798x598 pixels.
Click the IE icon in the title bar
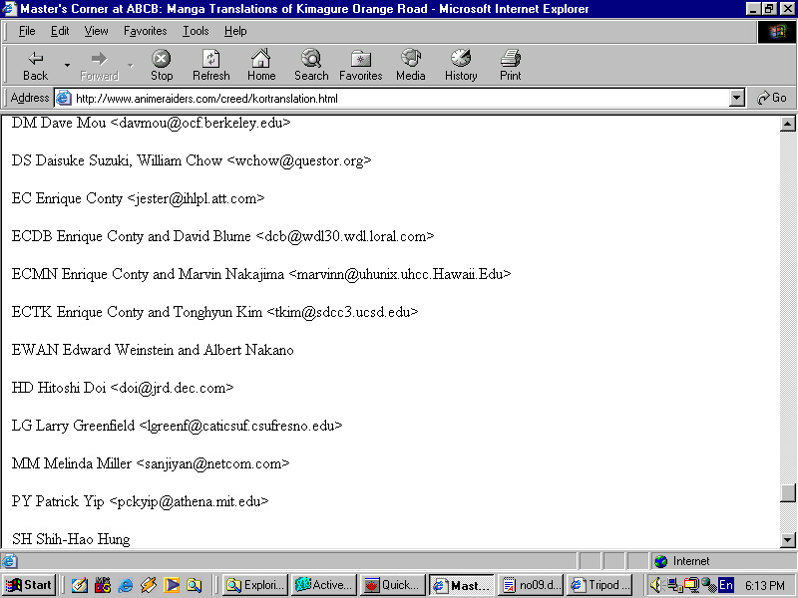tap(10, 9)
